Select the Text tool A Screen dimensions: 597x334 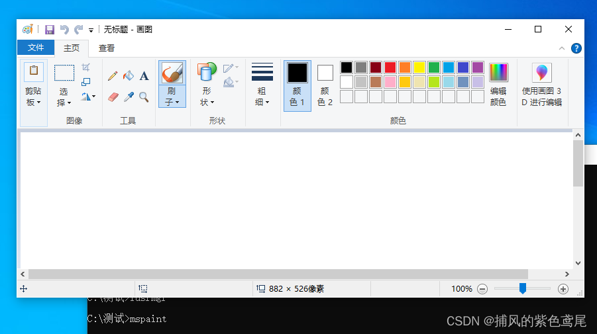point(144,75)
